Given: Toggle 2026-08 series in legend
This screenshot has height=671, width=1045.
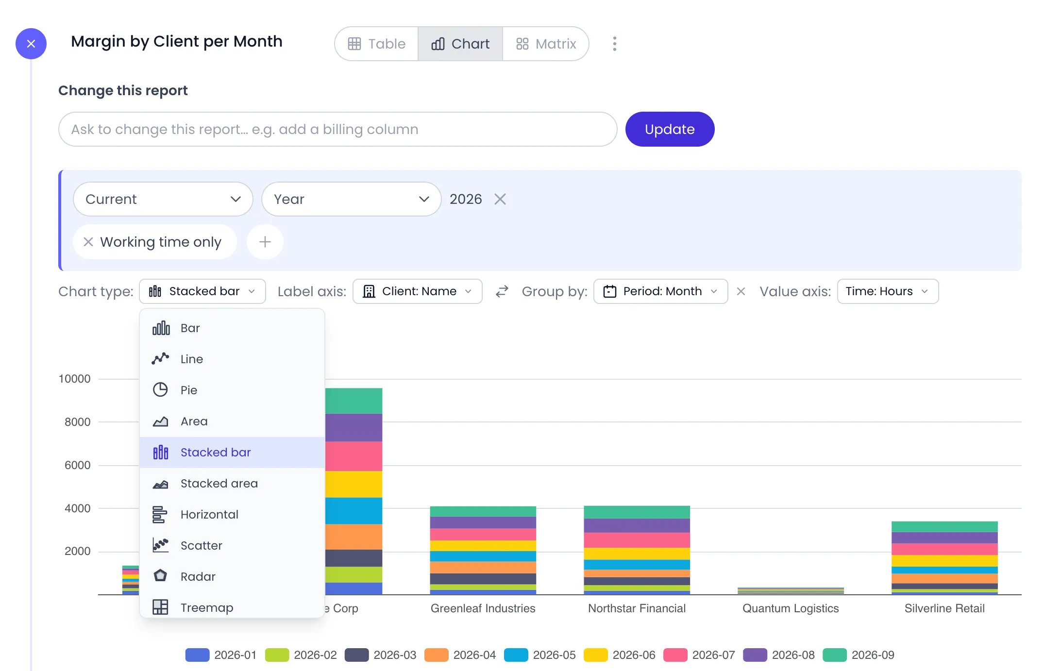Looking at the screenshot, I should tap(779, 655).
